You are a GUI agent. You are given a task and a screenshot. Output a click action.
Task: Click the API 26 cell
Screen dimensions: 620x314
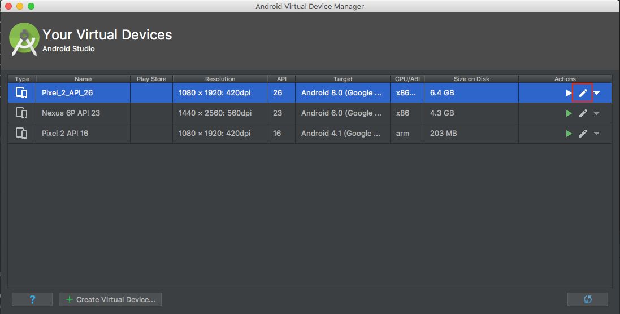tap(281, 92)
